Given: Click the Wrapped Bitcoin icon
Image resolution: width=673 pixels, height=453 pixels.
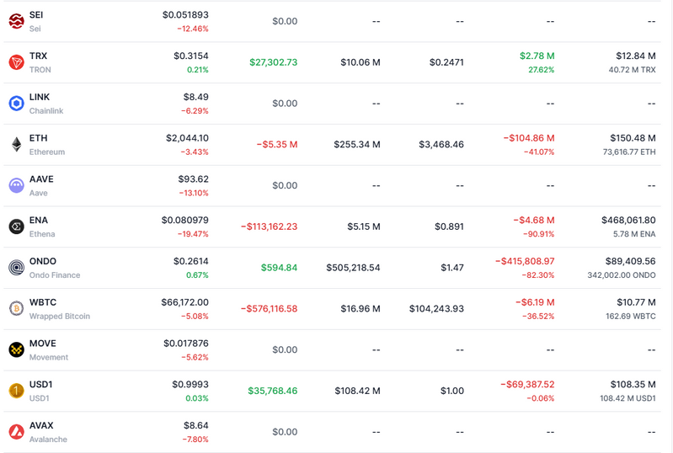Looking at the screenshot, I should click(x=16, y=309).
